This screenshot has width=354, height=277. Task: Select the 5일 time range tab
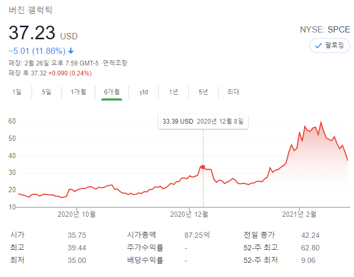click(47, 92)
